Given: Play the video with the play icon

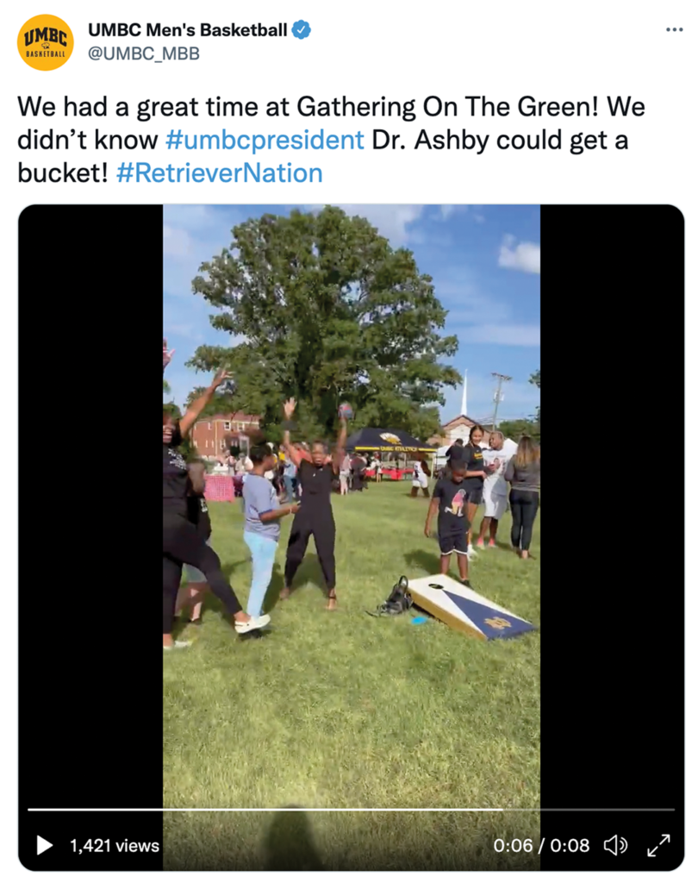Looking at the screenshot, I should [45, 845].
